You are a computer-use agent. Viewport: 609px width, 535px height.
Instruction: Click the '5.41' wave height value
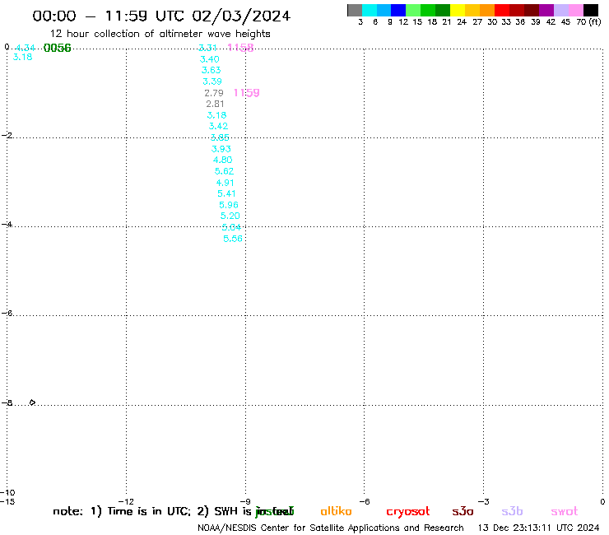[x=226, y=193]
